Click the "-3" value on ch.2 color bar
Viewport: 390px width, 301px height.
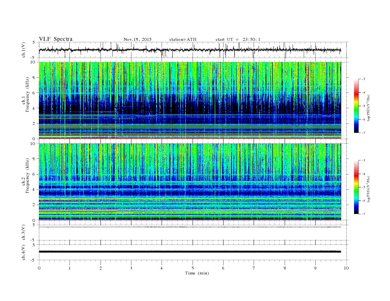363,160
